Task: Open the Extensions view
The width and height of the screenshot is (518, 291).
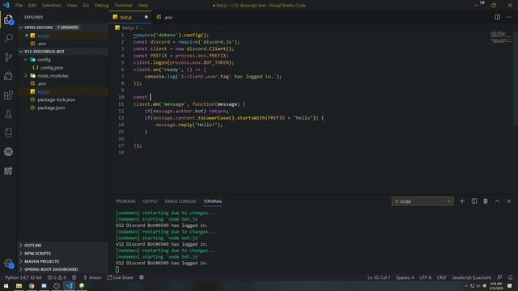Action: click(x=8, y=95)
